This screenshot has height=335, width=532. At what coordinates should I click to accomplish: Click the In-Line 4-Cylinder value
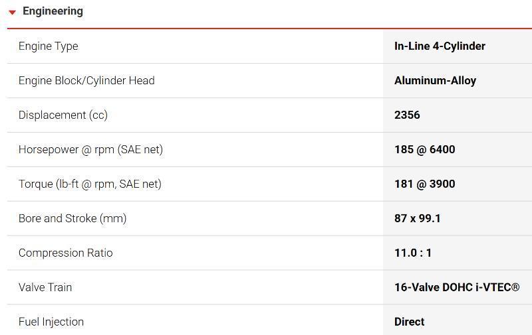pyautogui.click(x=440, y=46)
